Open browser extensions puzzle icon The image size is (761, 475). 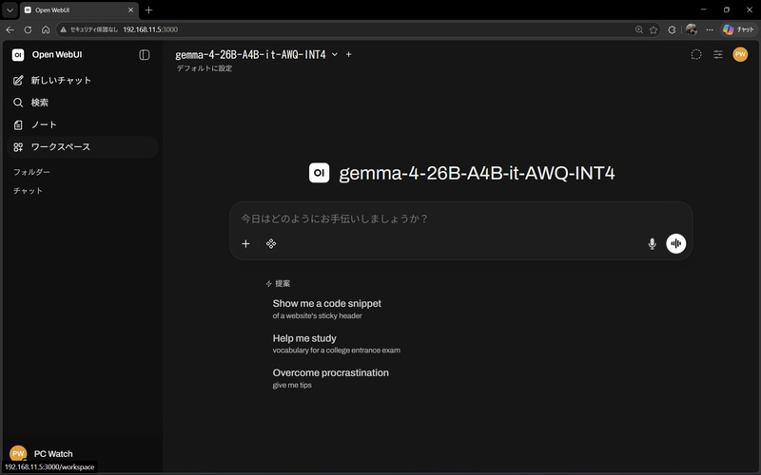672,29
